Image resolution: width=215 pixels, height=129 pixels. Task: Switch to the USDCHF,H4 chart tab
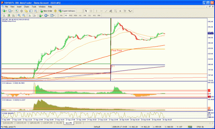coord(21,123)
